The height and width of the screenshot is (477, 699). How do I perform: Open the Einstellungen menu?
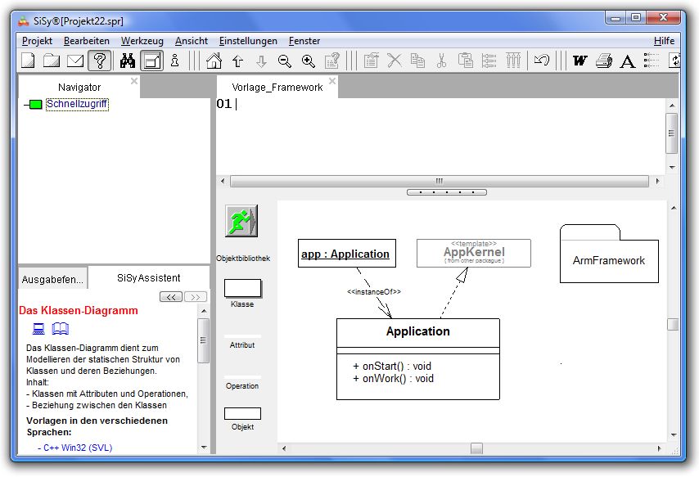[248, 41]
